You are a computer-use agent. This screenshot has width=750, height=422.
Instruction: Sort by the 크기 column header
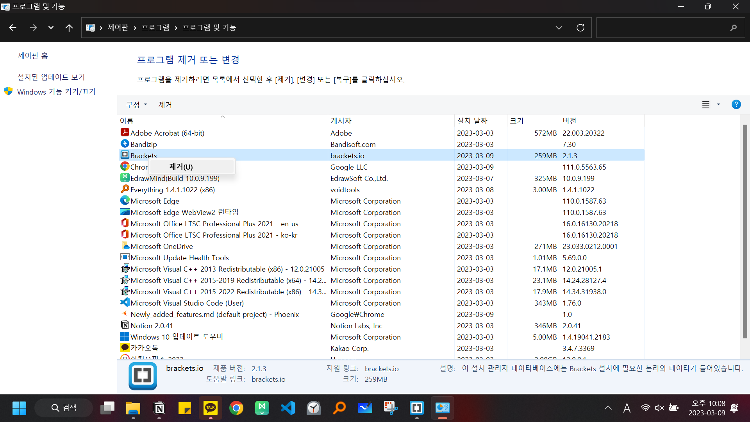(534, 121)
